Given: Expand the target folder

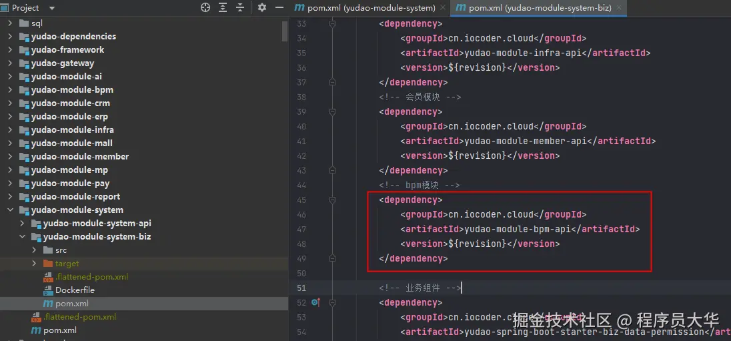Looking at the screenshot, I should pyautogui.click(x=34, y=264).
